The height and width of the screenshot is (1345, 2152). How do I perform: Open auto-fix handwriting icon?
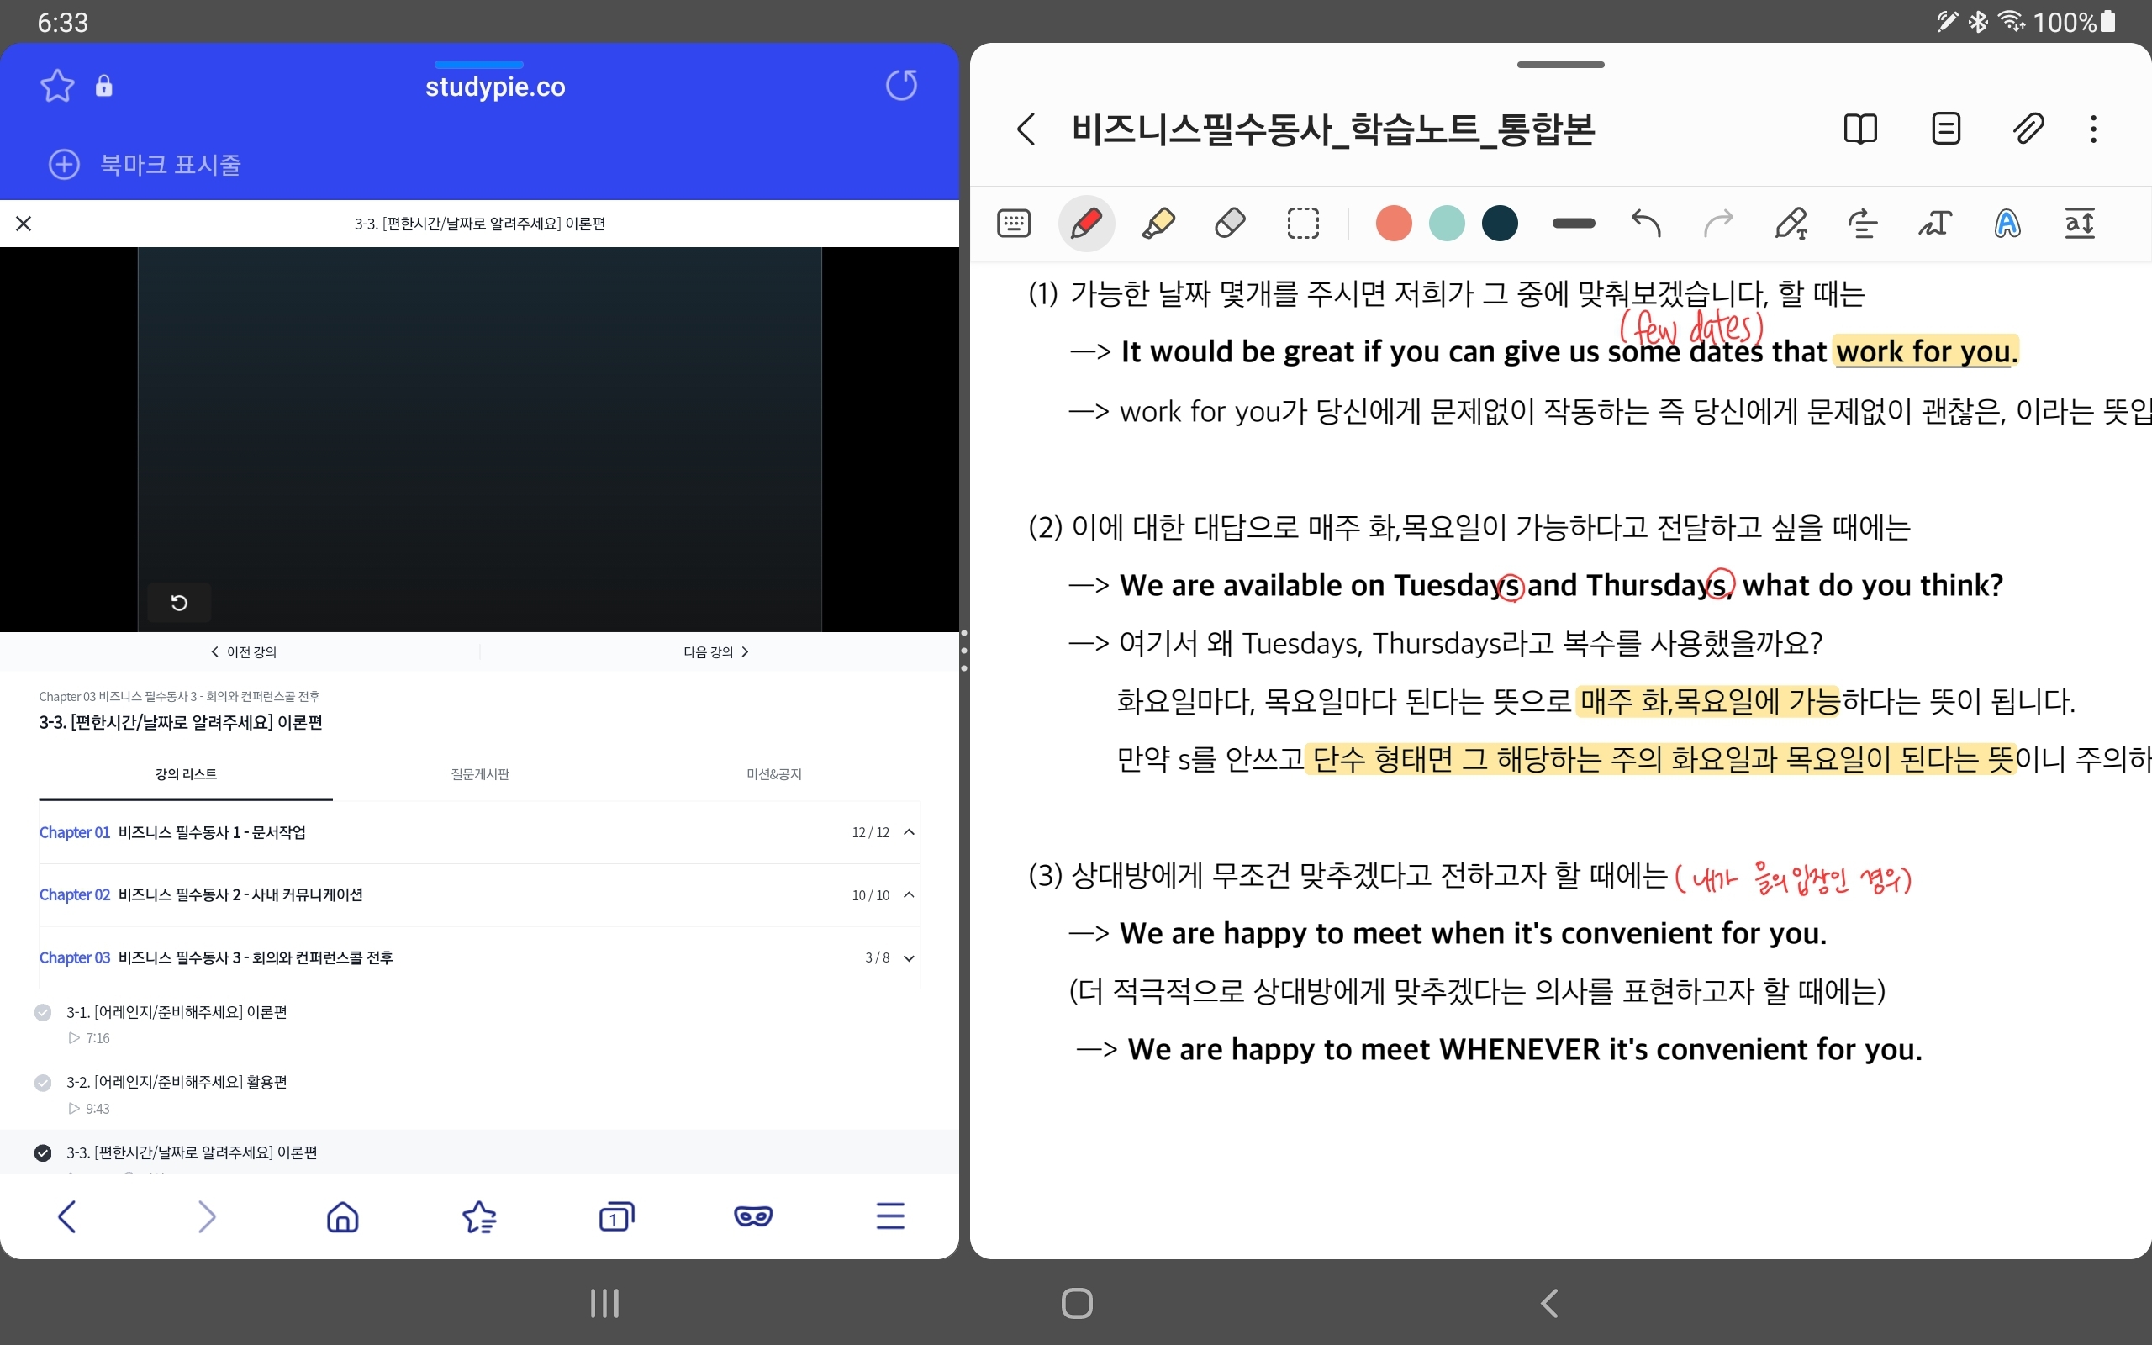[2007, 224]
